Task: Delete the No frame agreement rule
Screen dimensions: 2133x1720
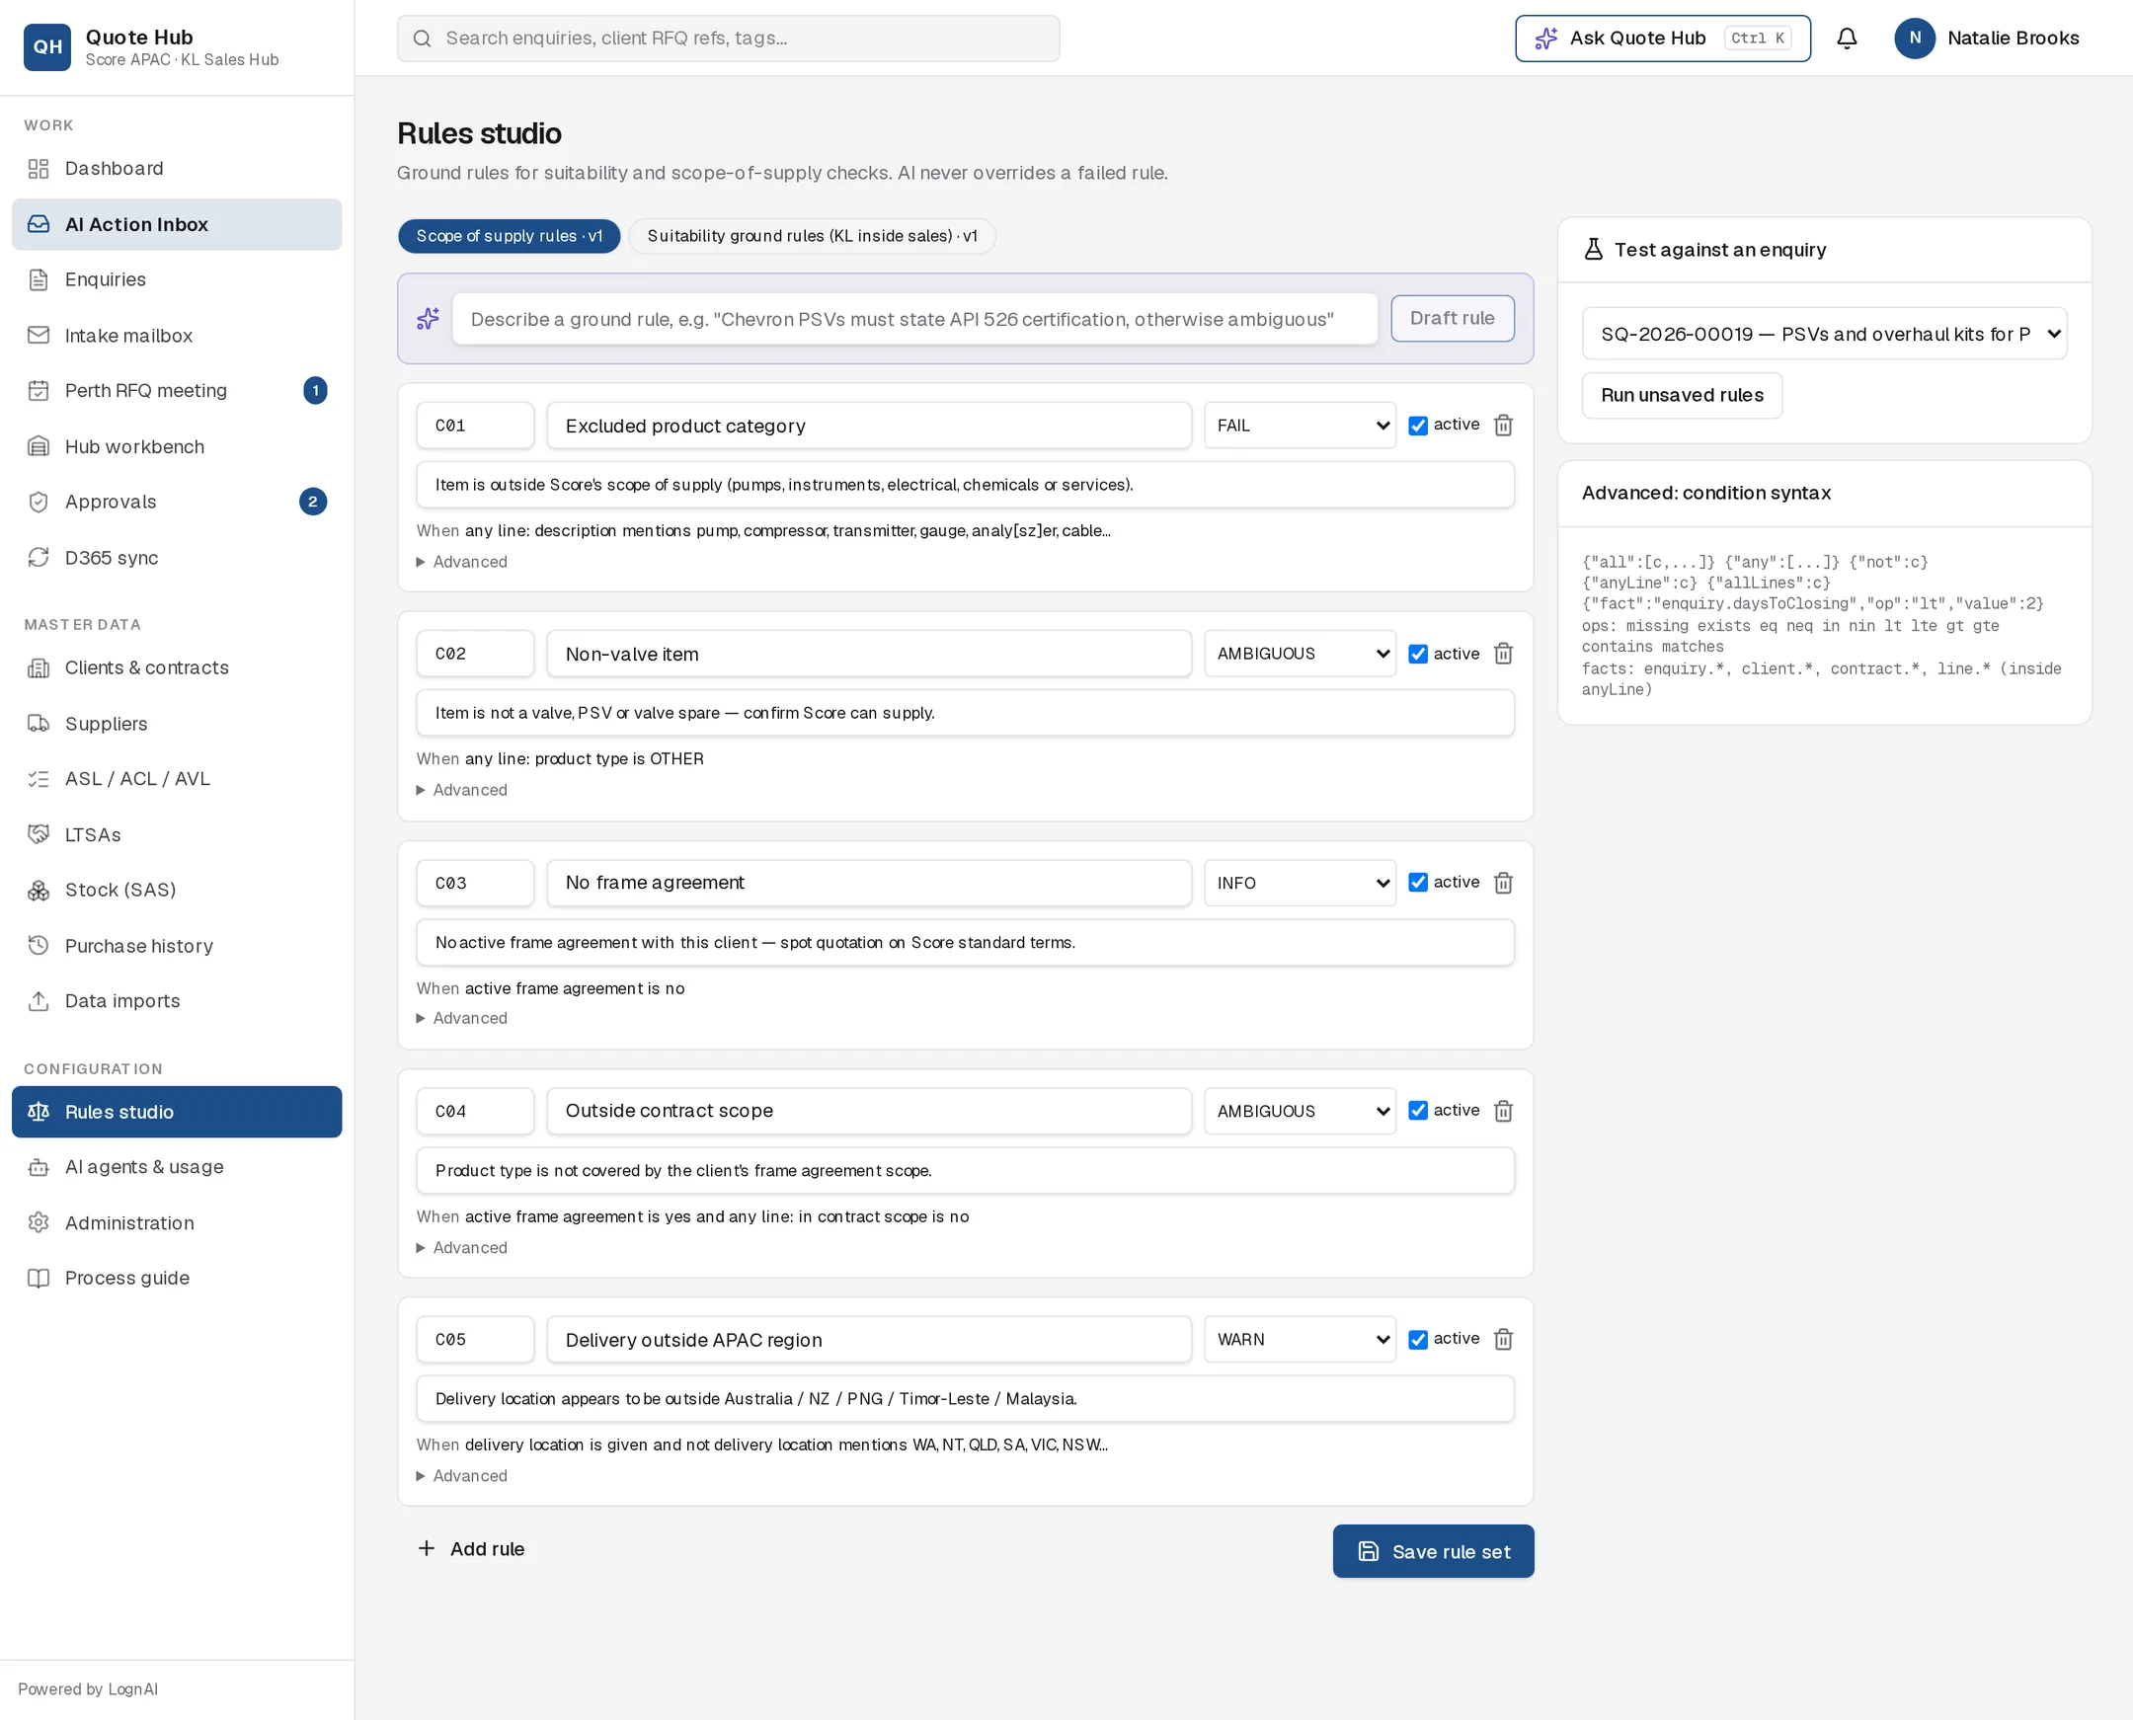Action: 1503,883
